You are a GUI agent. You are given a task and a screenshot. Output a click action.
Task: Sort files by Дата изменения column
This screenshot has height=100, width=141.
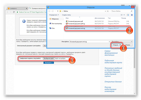(100, 18)
